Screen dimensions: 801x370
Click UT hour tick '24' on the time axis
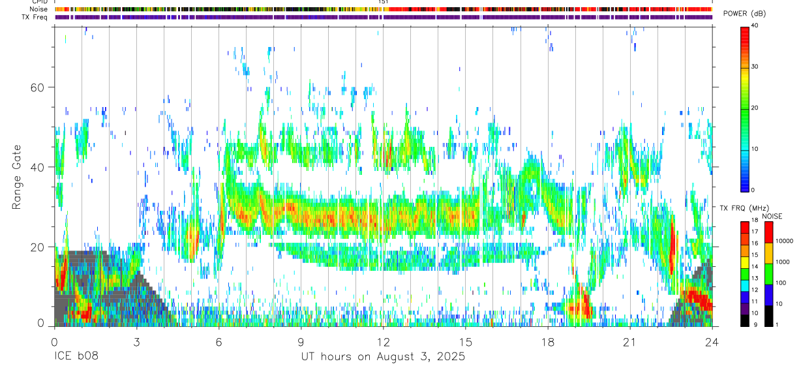point(712,342)
